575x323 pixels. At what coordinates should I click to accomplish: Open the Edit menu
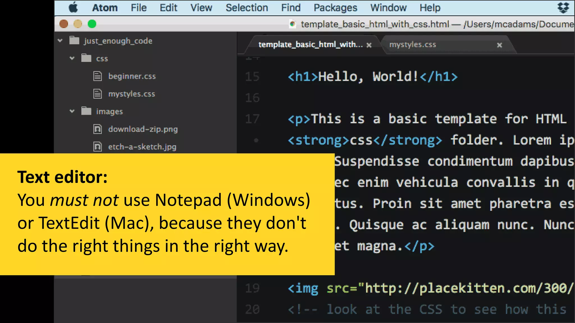coord(168,8)
